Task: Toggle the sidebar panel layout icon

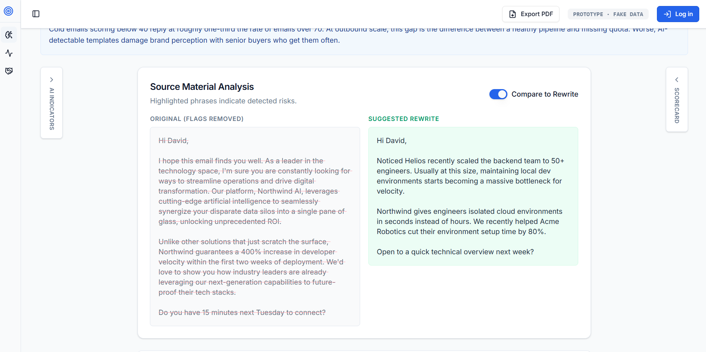Action: click(x=36, y=14)
